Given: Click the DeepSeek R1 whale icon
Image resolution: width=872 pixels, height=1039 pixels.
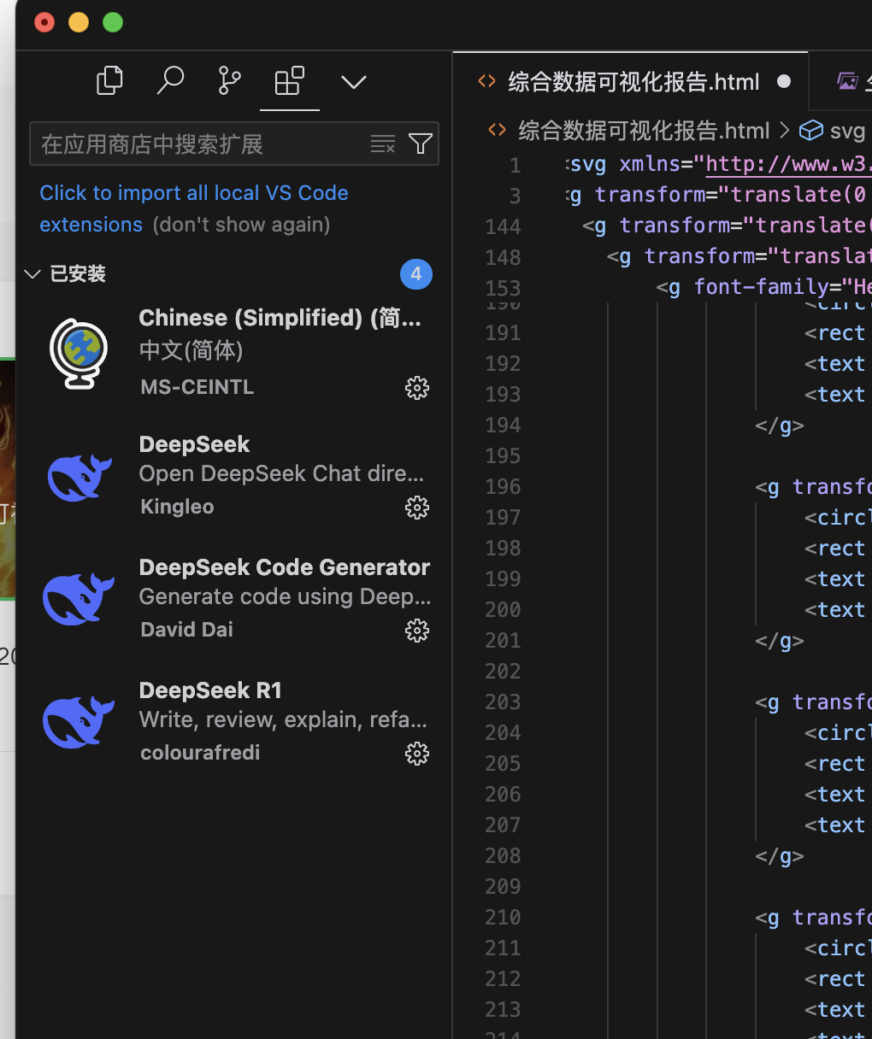Looking at the screenshot, I should pyautogui.click(x=79, y=722).
